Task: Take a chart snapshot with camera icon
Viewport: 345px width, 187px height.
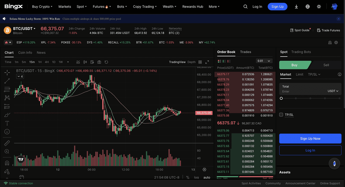Action: pyautogui.click(x=99, y=62)
